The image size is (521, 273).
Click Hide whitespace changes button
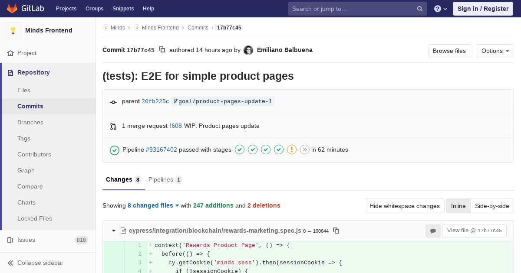tap(404, 206)
